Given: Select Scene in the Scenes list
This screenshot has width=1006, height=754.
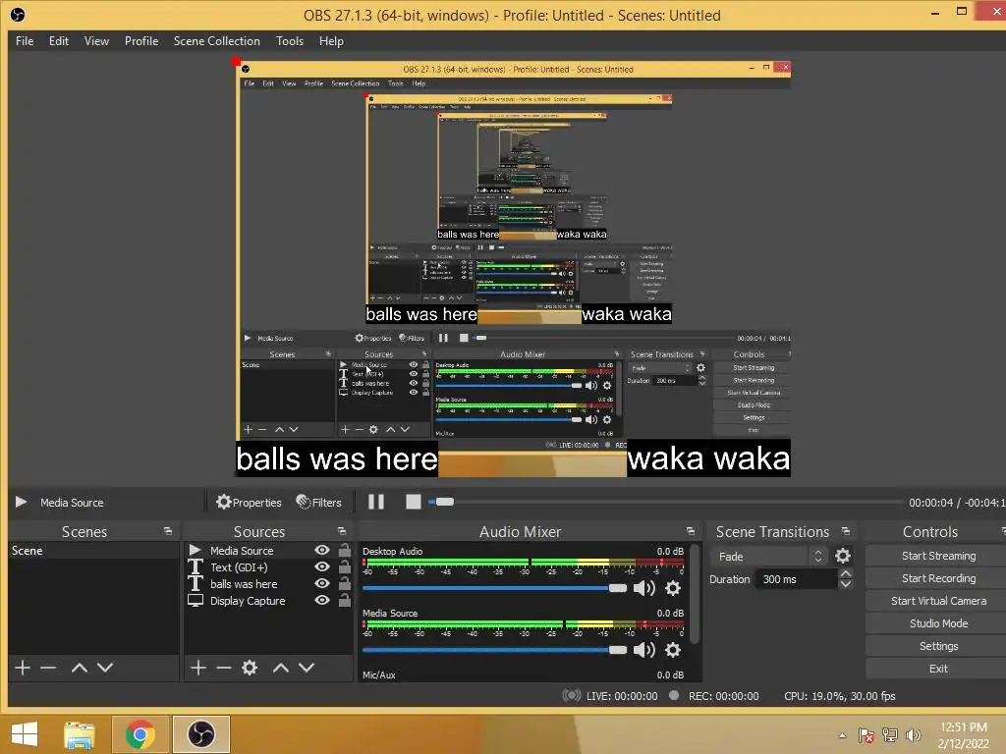Looking at the screenshot, I should (93, 551).
